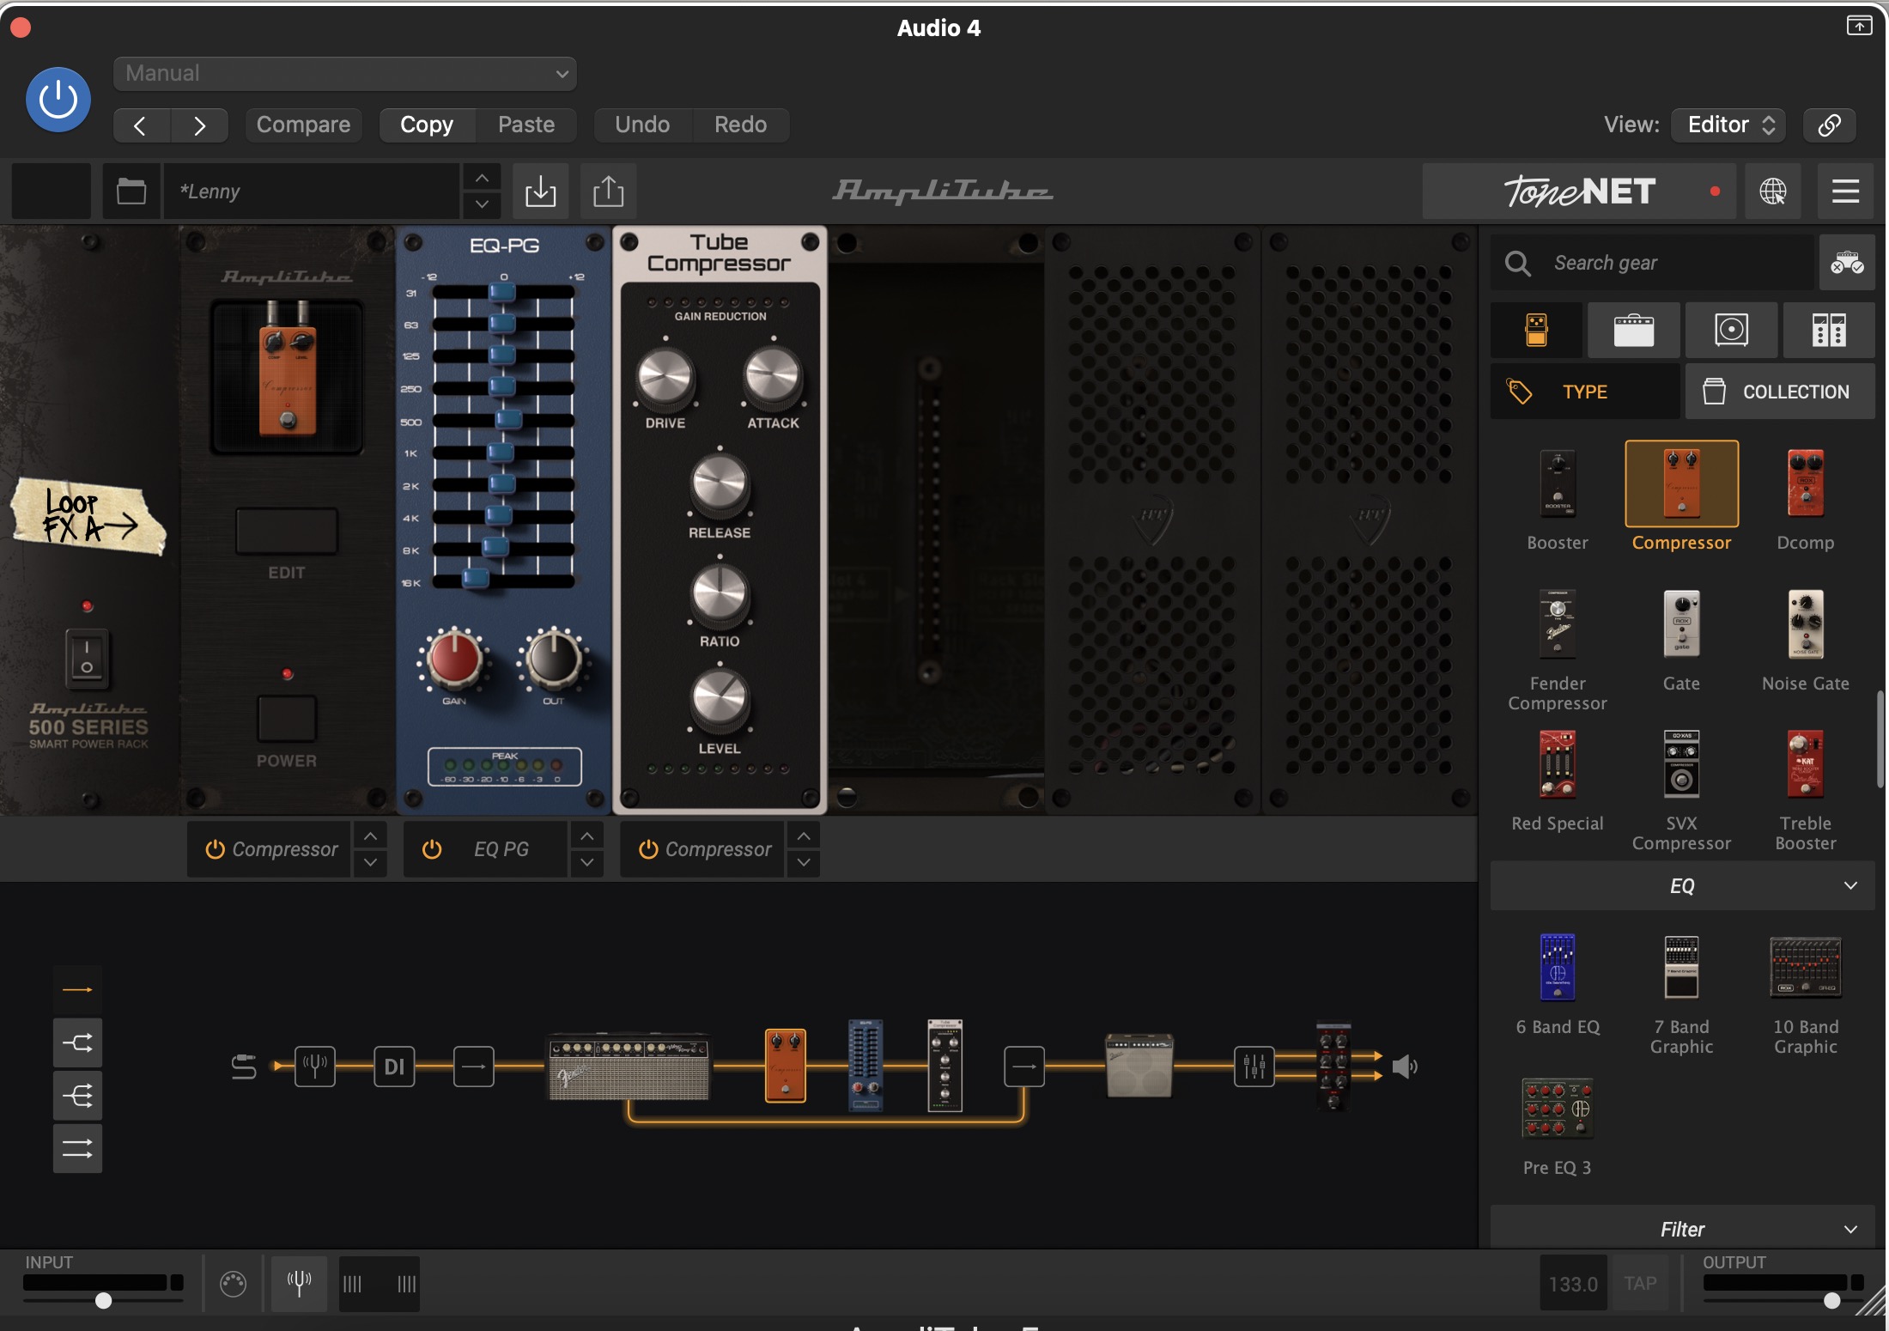Select the SVX Compressor pedal
Screen dimensions: 1889x1331
[x=1681, y=764]
